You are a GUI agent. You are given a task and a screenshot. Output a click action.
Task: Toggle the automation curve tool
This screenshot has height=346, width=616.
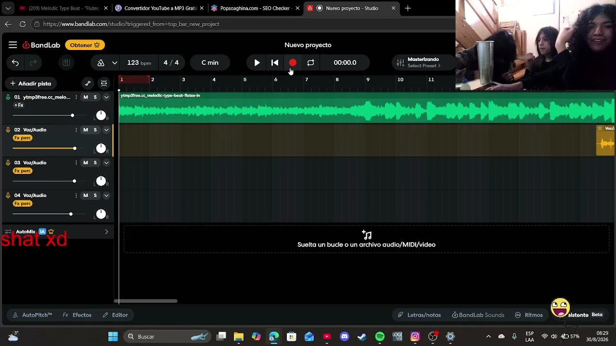click(88, 84)
